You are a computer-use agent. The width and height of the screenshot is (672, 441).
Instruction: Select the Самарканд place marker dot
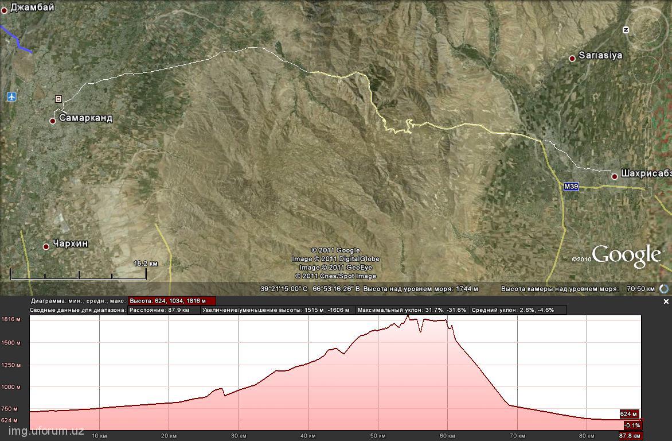pos(53,121)
